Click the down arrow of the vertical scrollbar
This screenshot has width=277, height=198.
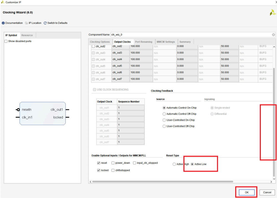pos(274,179)
